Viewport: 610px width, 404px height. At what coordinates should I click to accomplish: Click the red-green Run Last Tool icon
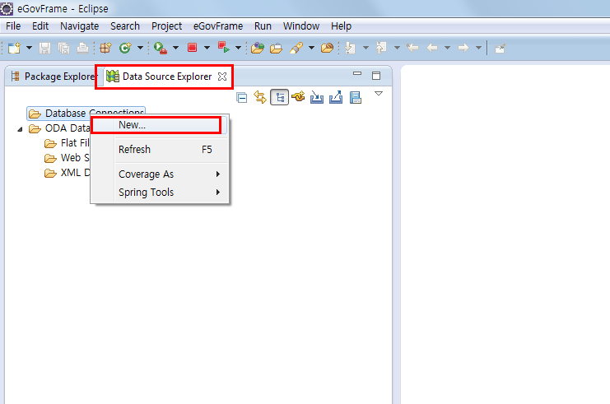224,48
